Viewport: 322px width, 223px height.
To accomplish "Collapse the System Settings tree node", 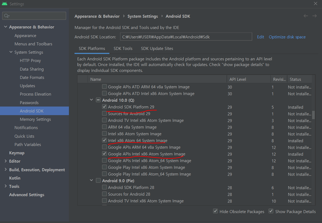I will (x=11, y=52).
